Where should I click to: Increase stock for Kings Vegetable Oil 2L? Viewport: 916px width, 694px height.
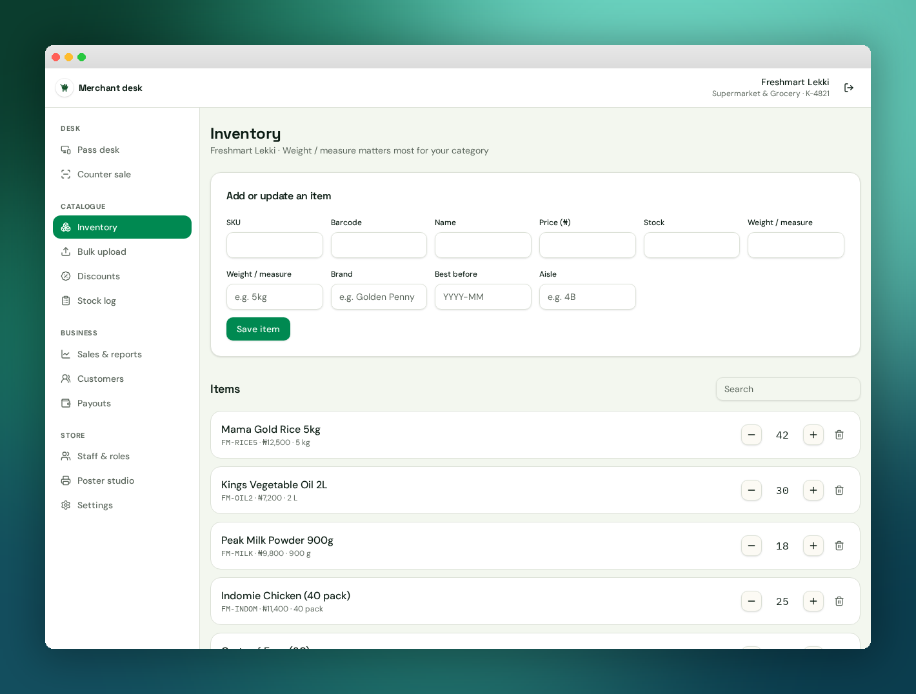tap(813, 490)
